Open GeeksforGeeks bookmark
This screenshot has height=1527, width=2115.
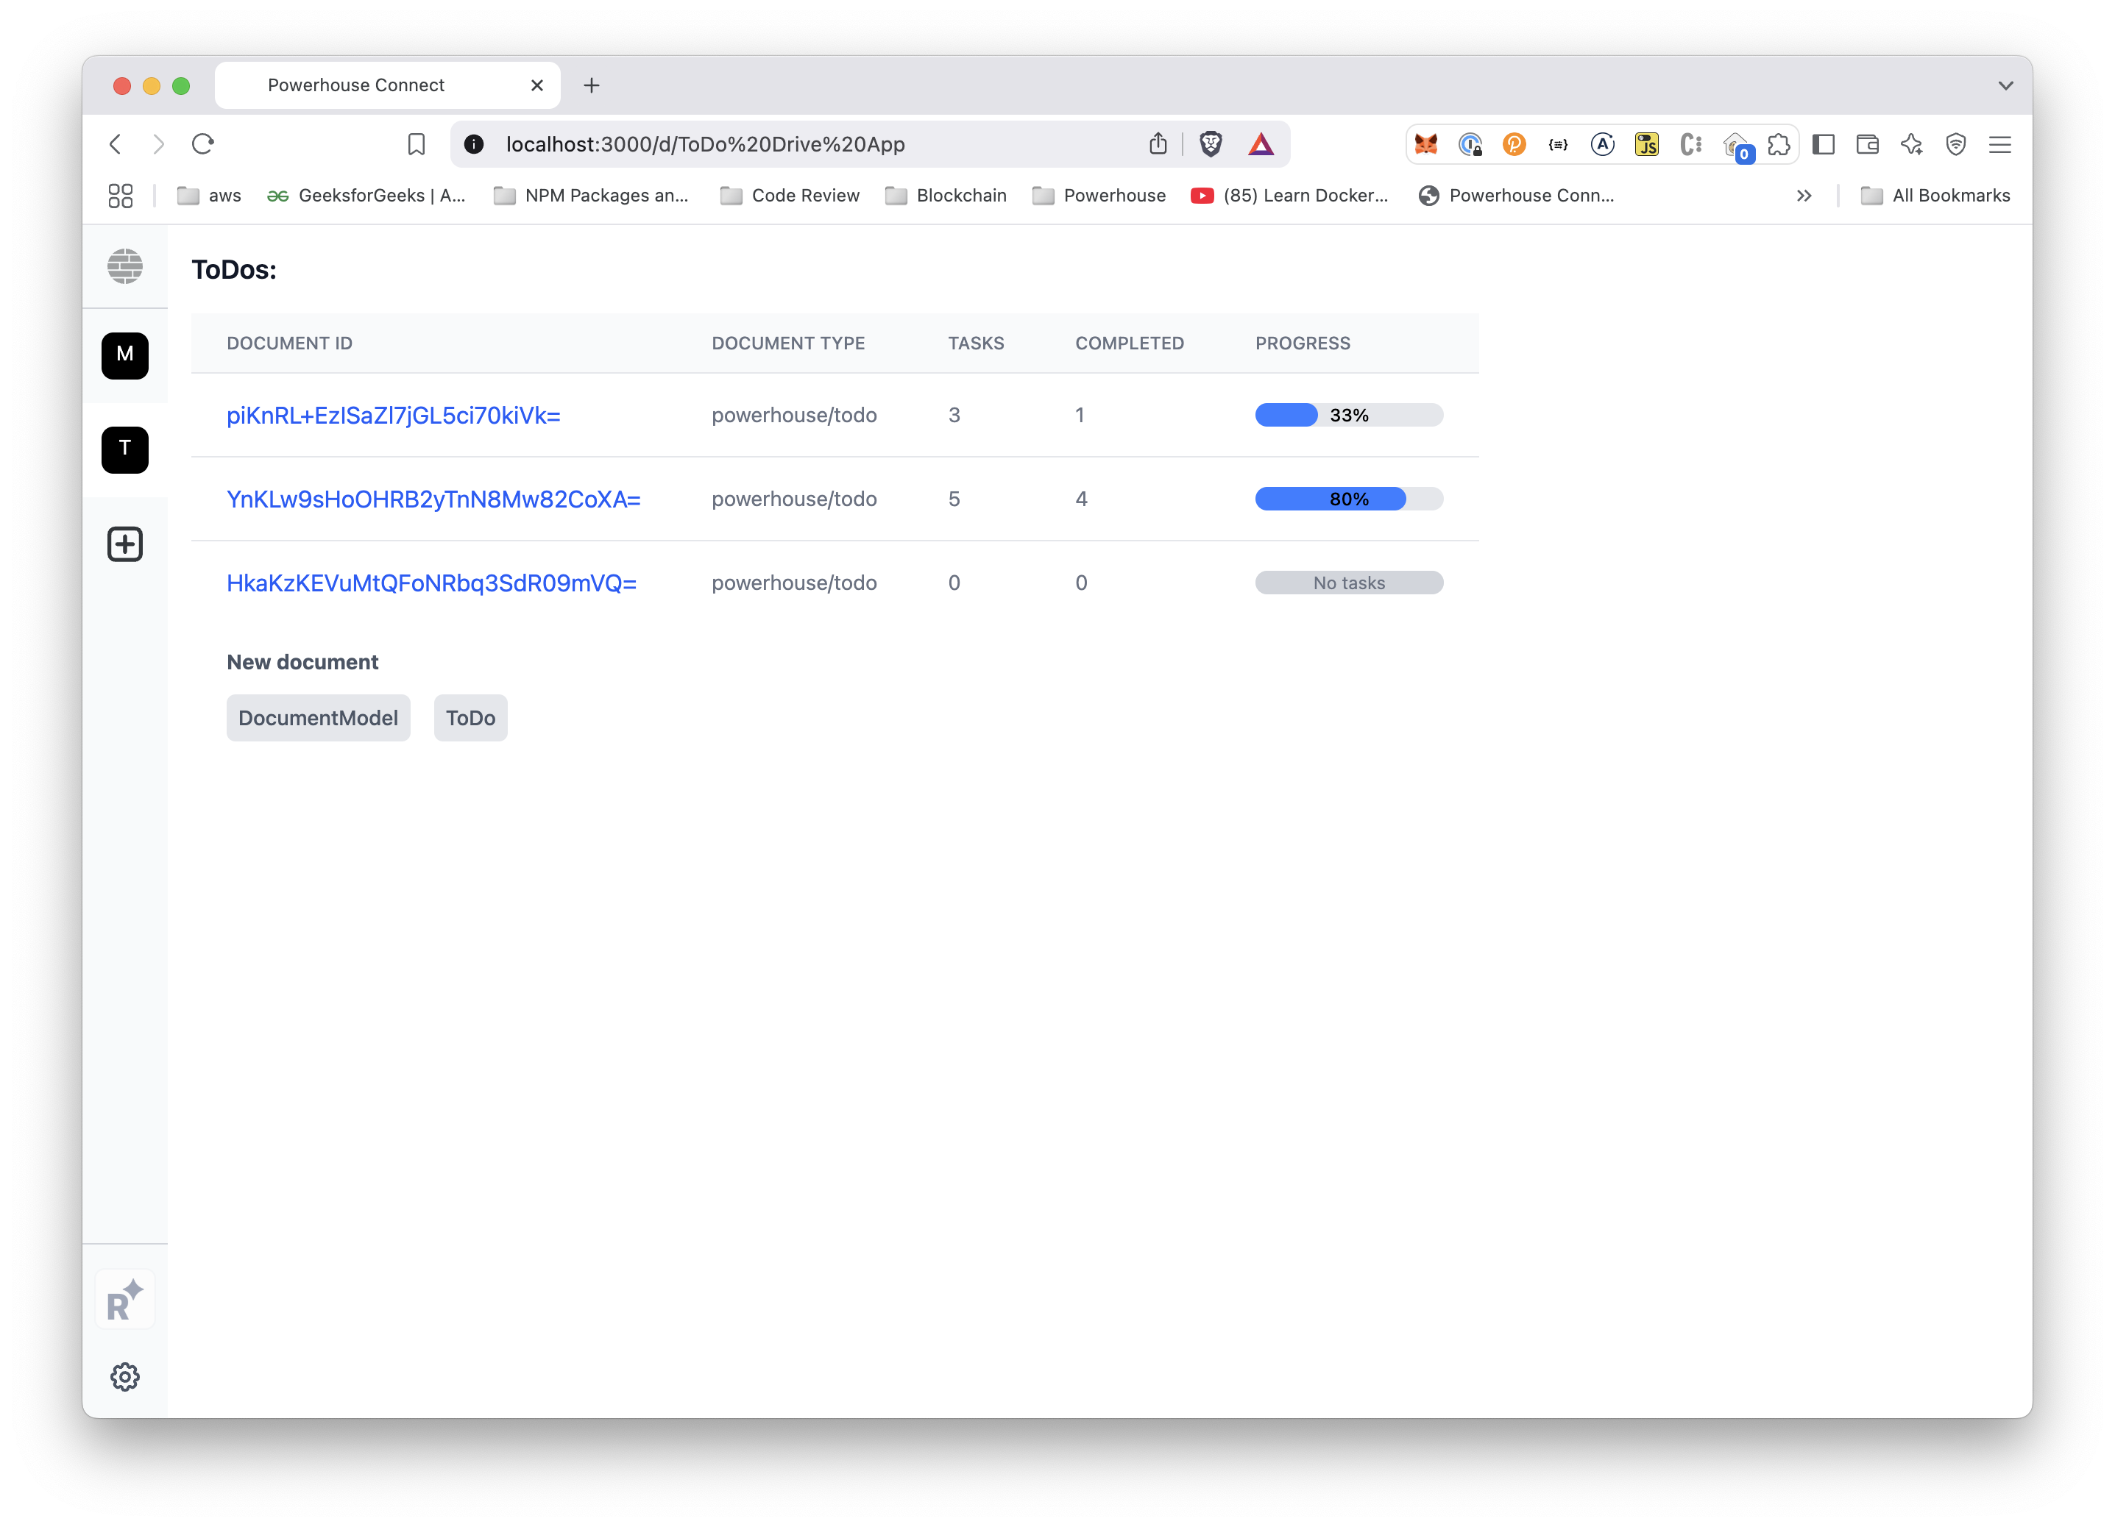[366, 196]
